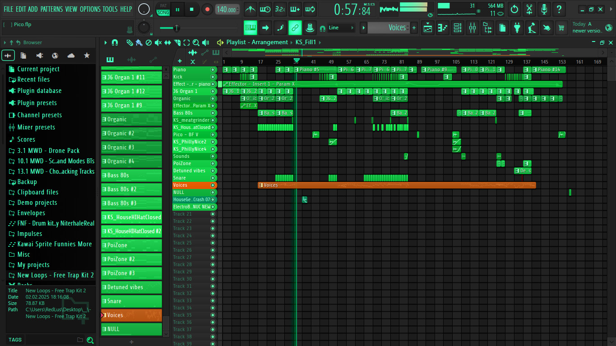Open the PATTERNS menu

pyautogui.click(x=51, y=9)
